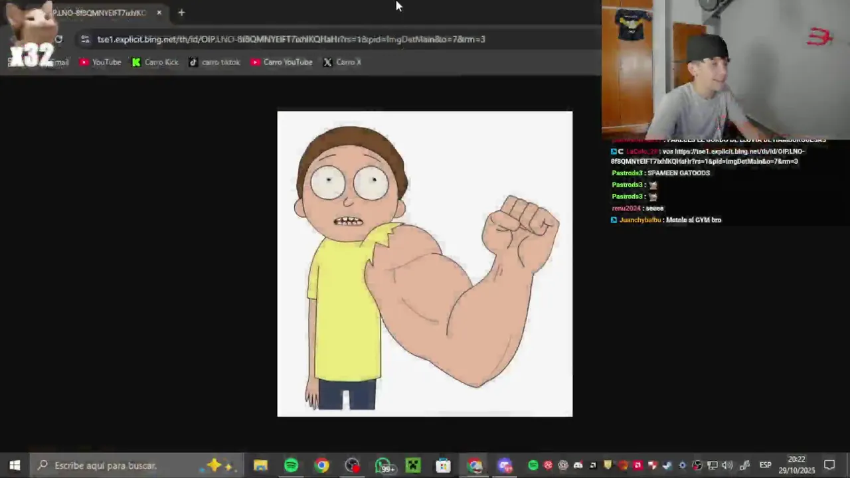Open the carro tiktok bookmark
The height and width of the screenshot is (478, 850).
(x=214, y=62)
